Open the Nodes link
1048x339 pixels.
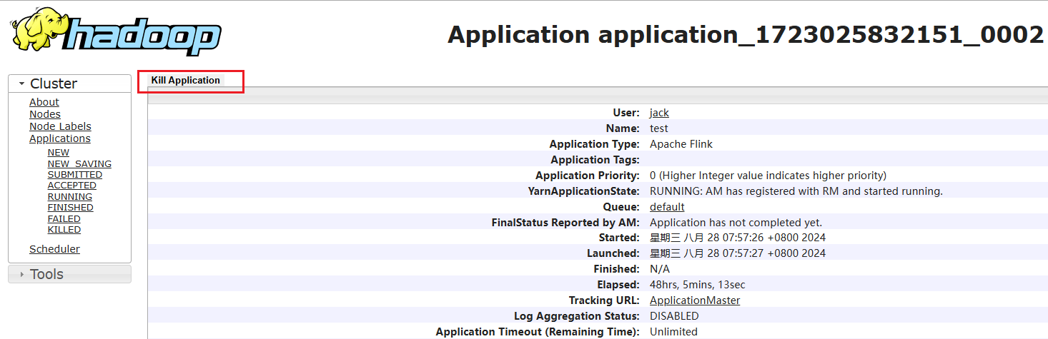click(45, 114)
